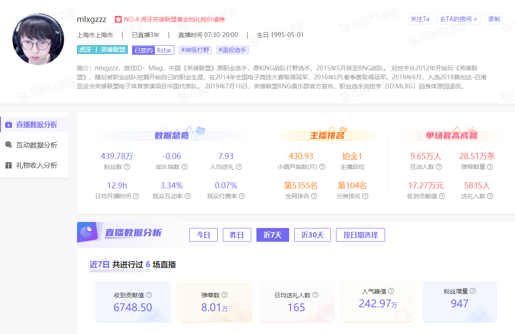
Task: Switch to 互动数据分析 in sidebar
Action: 34,145
